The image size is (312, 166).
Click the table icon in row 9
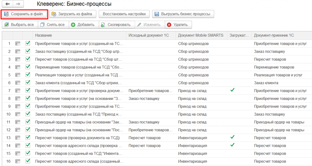[18, 106]
